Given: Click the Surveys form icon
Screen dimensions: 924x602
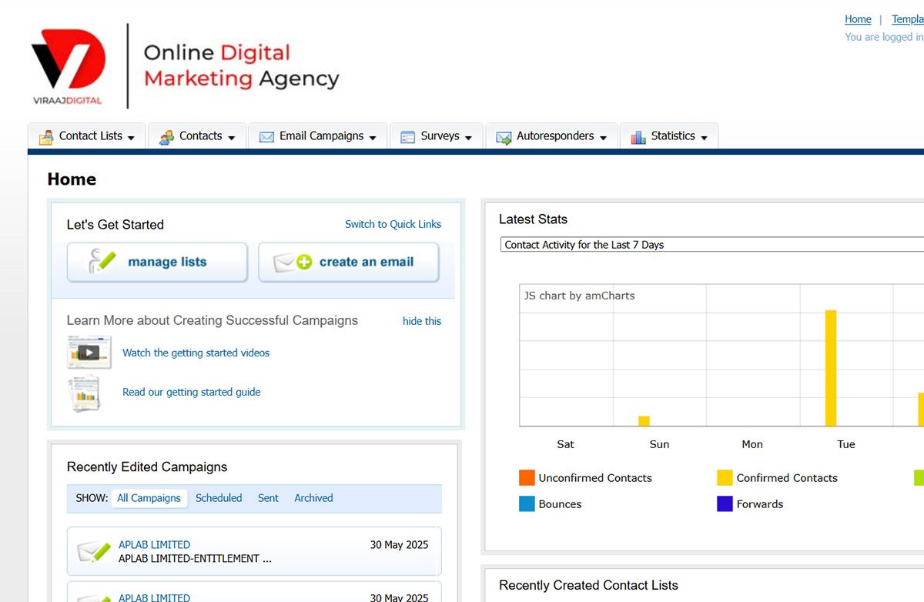Looking at the screenshot, I should (x=408, y=137).
